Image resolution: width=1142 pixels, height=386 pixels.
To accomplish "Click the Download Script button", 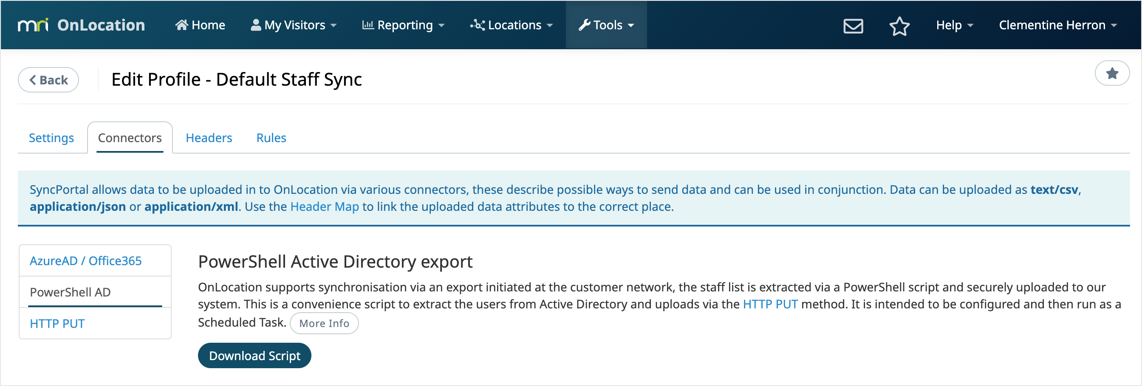I will point(254,356).
